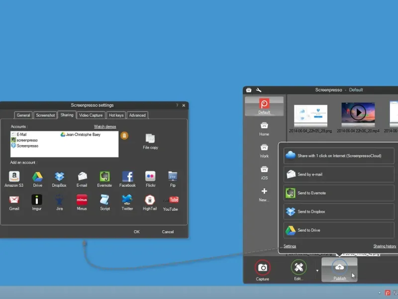
Task: Add a YouTube account
Action: (x=171, y=203)
